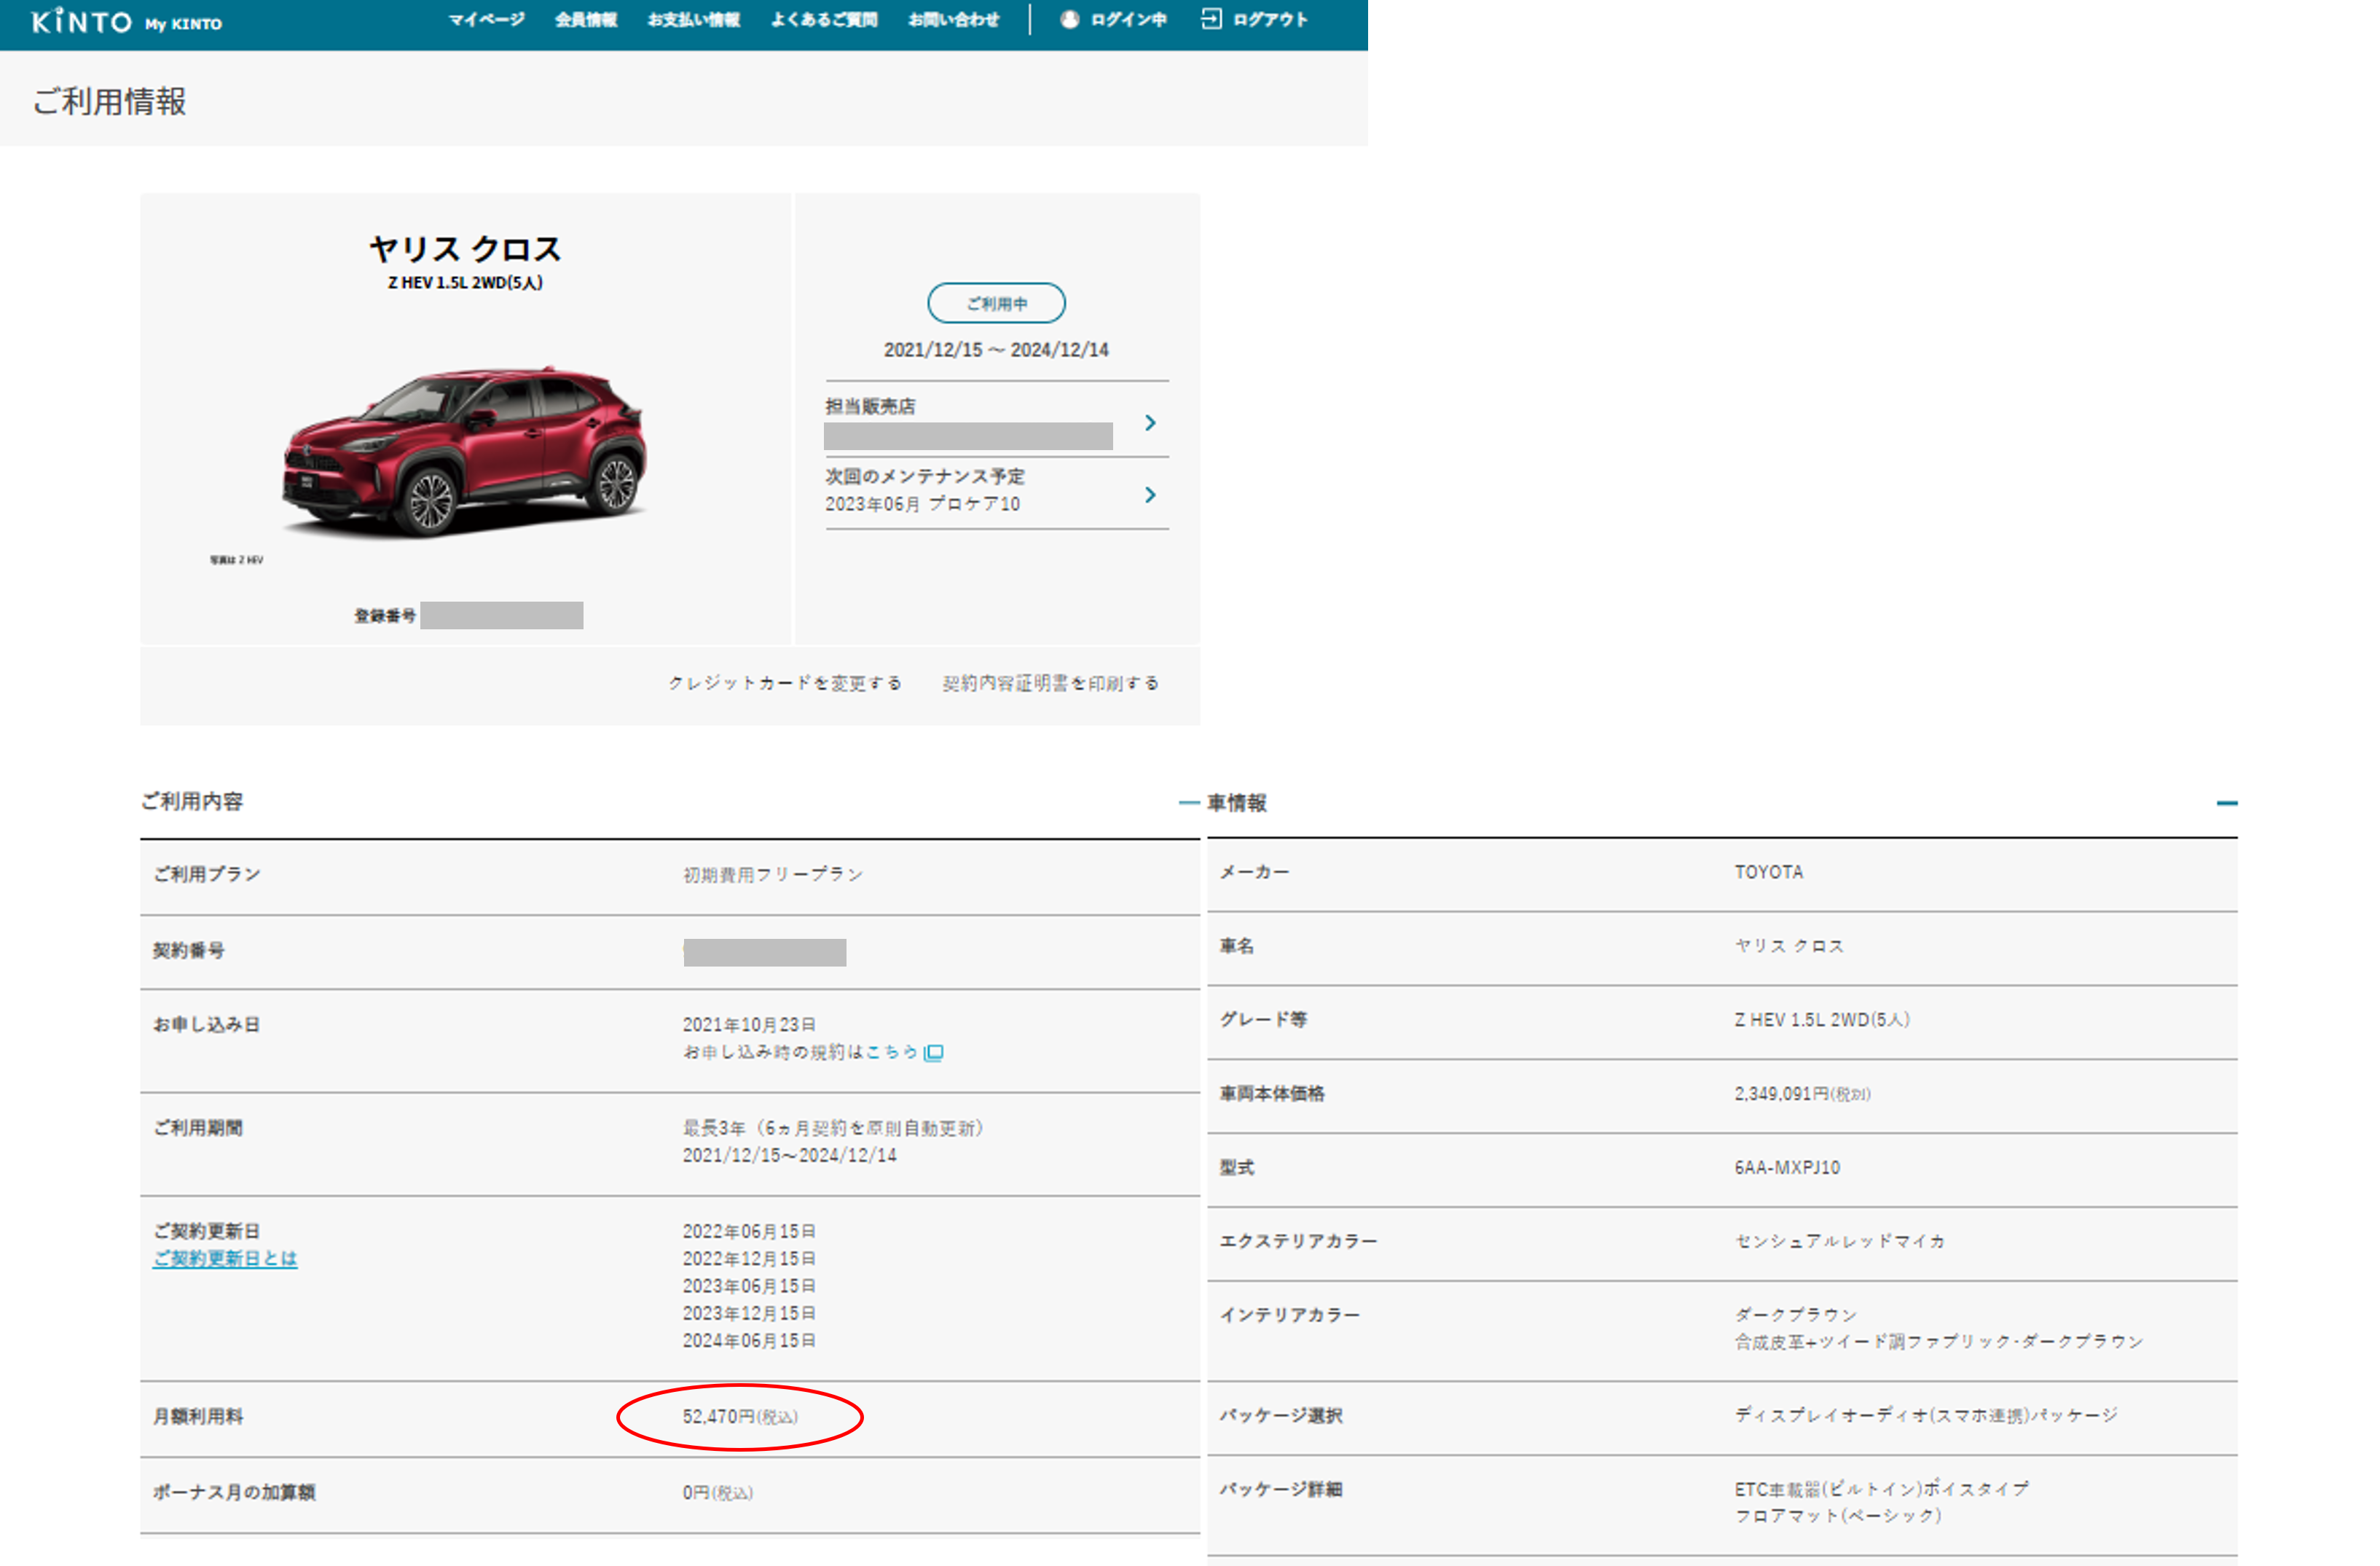Click the ご利用情報 page title

point(110,101)
